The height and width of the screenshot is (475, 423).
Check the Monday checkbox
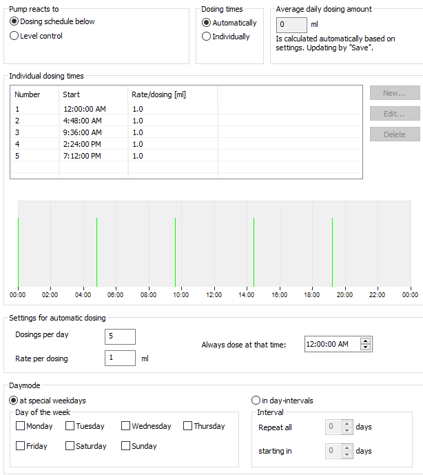pos(20,426)
